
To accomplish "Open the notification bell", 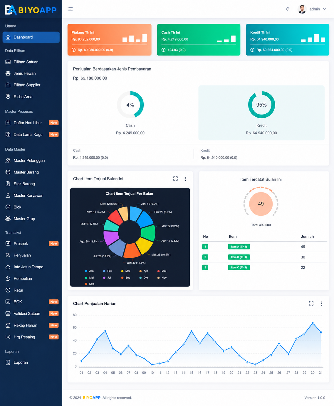I will coord(288,9).
